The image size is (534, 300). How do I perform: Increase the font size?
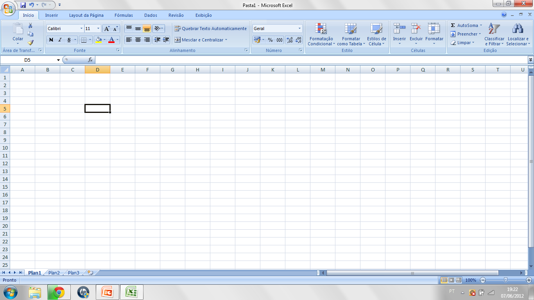click(107, 29)
